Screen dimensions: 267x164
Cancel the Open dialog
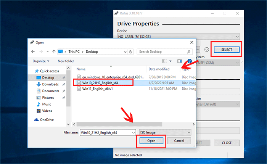point(179,141)
